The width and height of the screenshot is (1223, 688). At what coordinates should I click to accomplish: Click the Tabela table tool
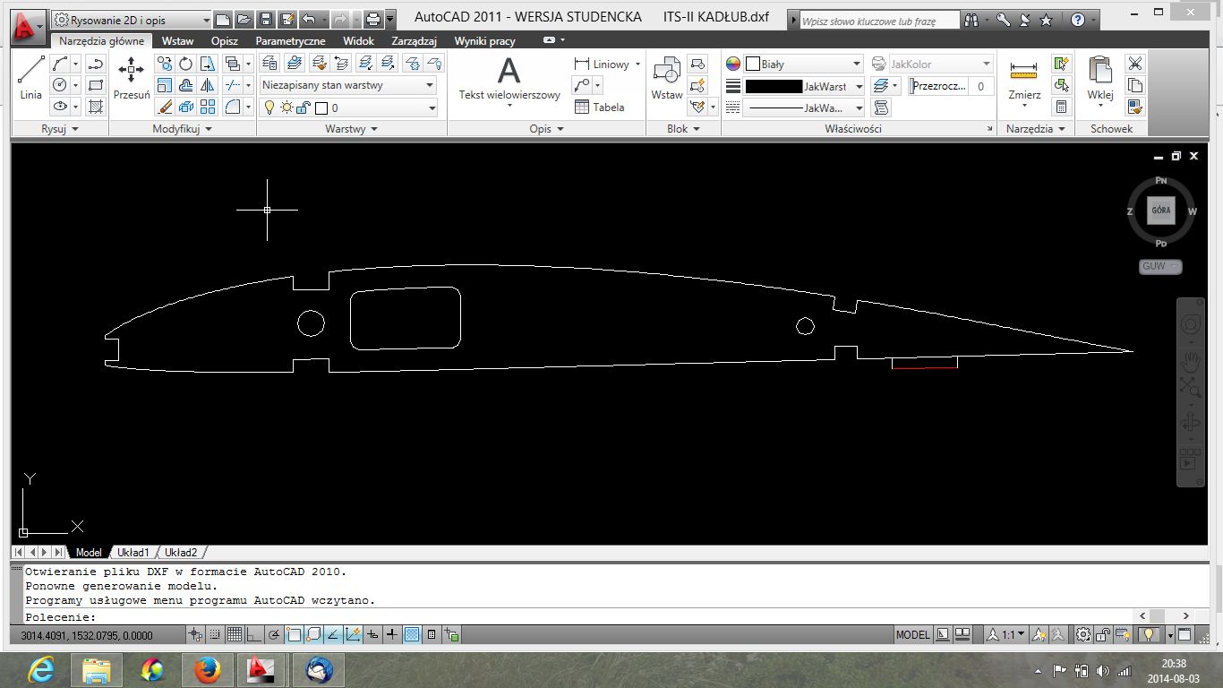pos(599,107)
